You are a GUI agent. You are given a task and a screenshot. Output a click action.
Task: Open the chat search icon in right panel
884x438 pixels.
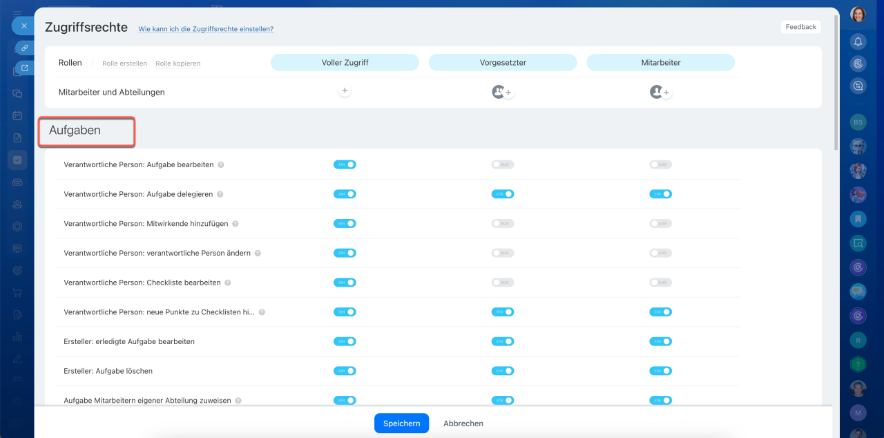coord(858,86)
